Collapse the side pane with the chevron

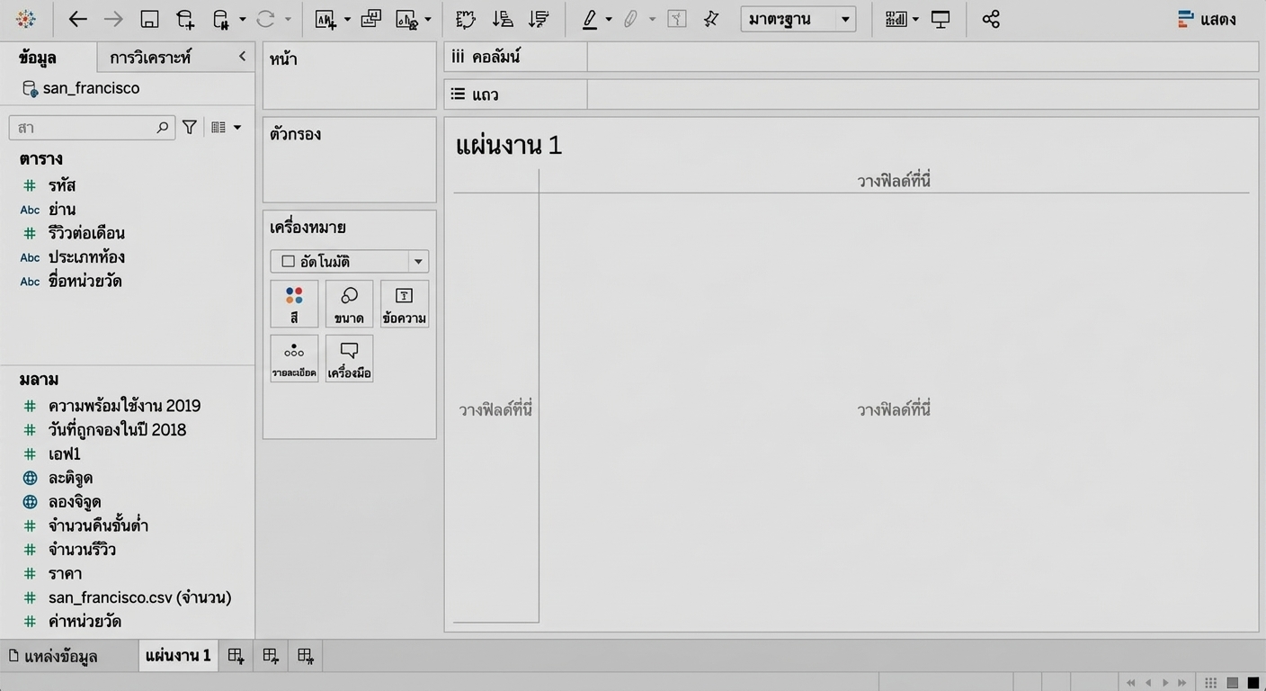242,57
